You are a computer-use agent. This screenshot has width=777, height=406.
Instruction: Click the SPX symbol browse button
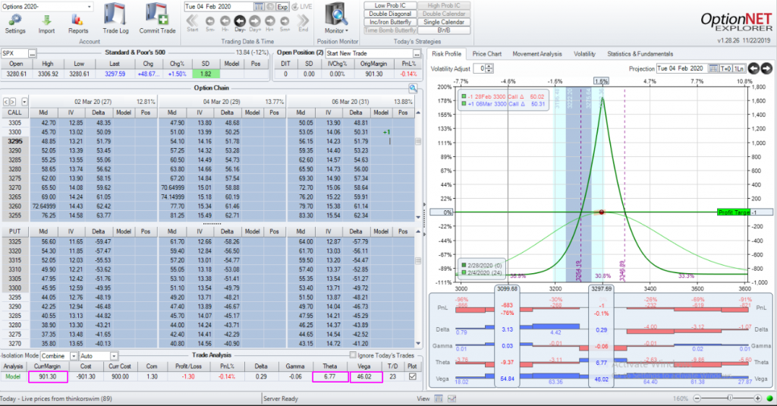tap(32, 53)
